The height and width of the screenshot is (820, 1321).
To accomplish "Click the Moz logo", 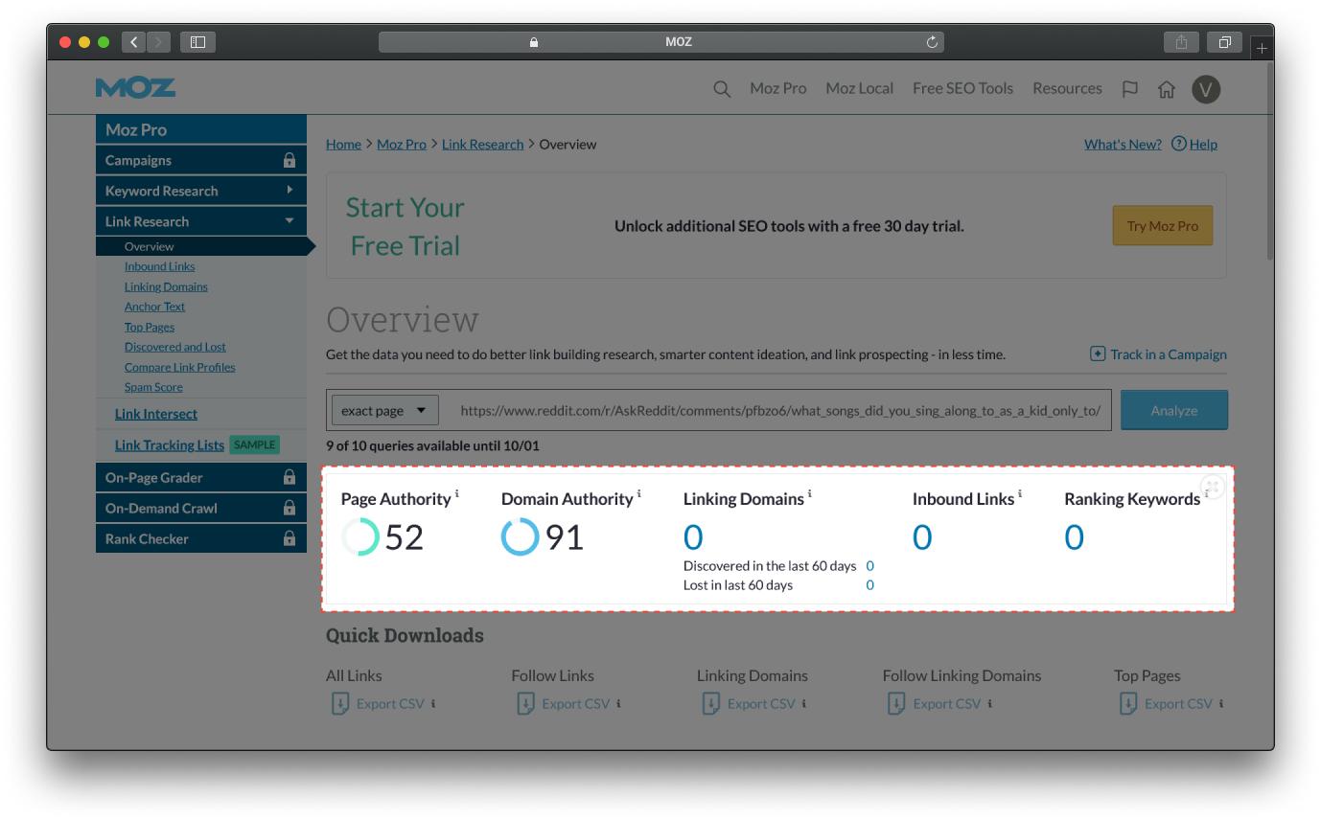I will pos(135,88).
